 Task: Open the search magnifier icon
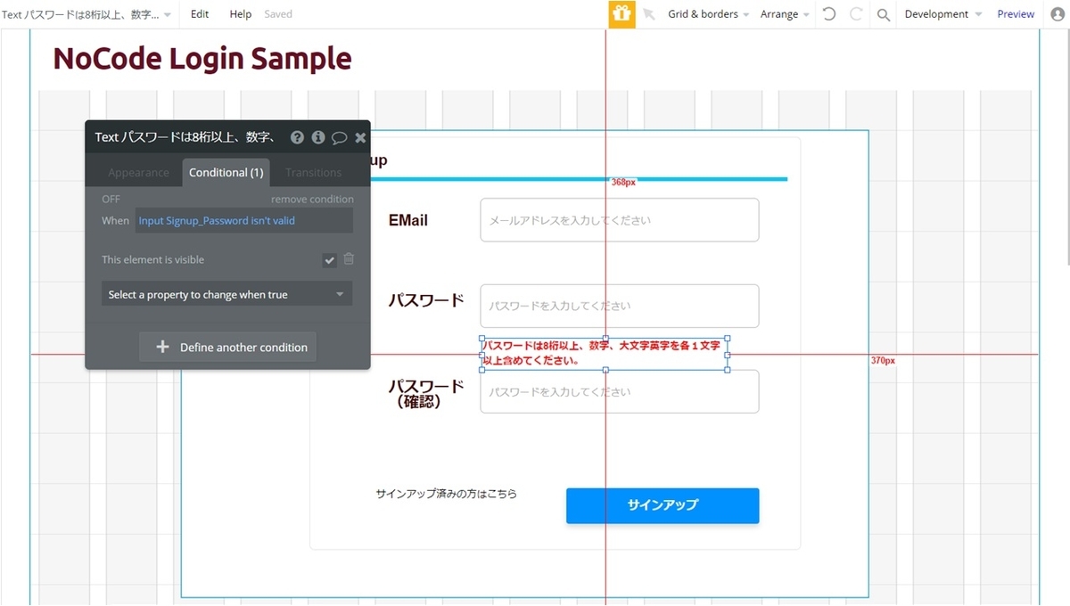click(883, 13)
